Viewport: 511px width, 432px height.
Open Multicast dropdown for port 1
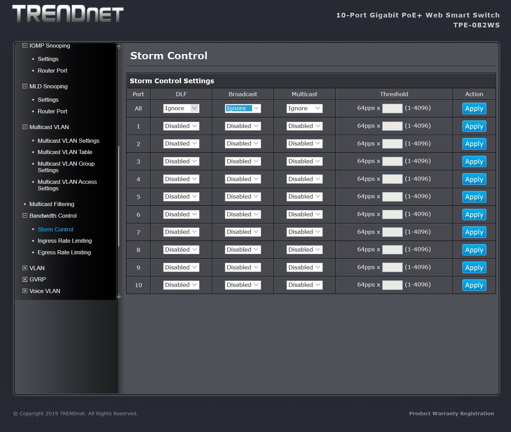pos(304,126)
